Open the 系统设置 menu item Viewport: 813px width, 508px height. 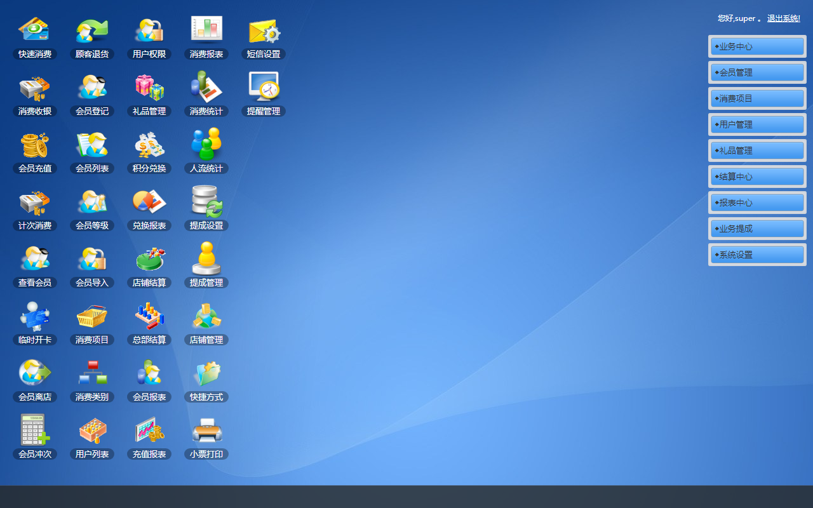pos(757,255)
